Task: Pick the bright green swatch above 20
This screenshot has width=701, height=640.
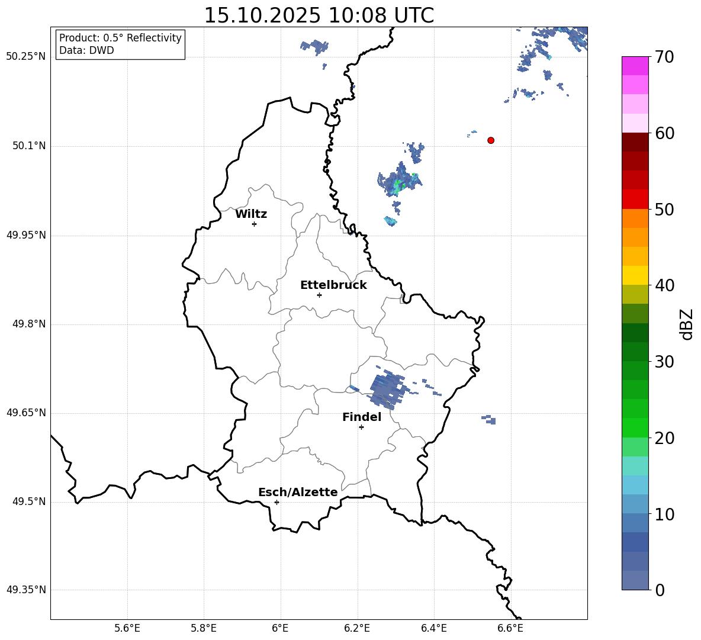Action: pos(635,427)
